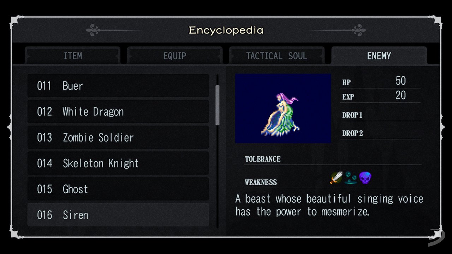View the 015 Ghost entry
The width and height of the screenshot is (452, 254).
coord(118,189)
